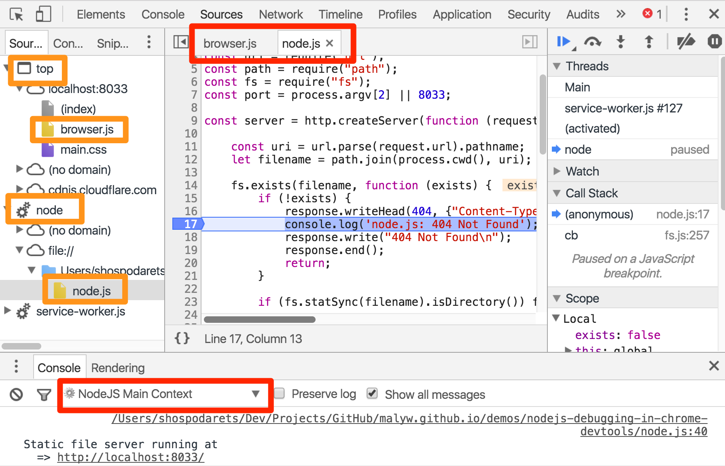The height and width of the screenshot is (466, 725).
Task: Deactivate all breakpoints
Action: [x=686, y=41]
